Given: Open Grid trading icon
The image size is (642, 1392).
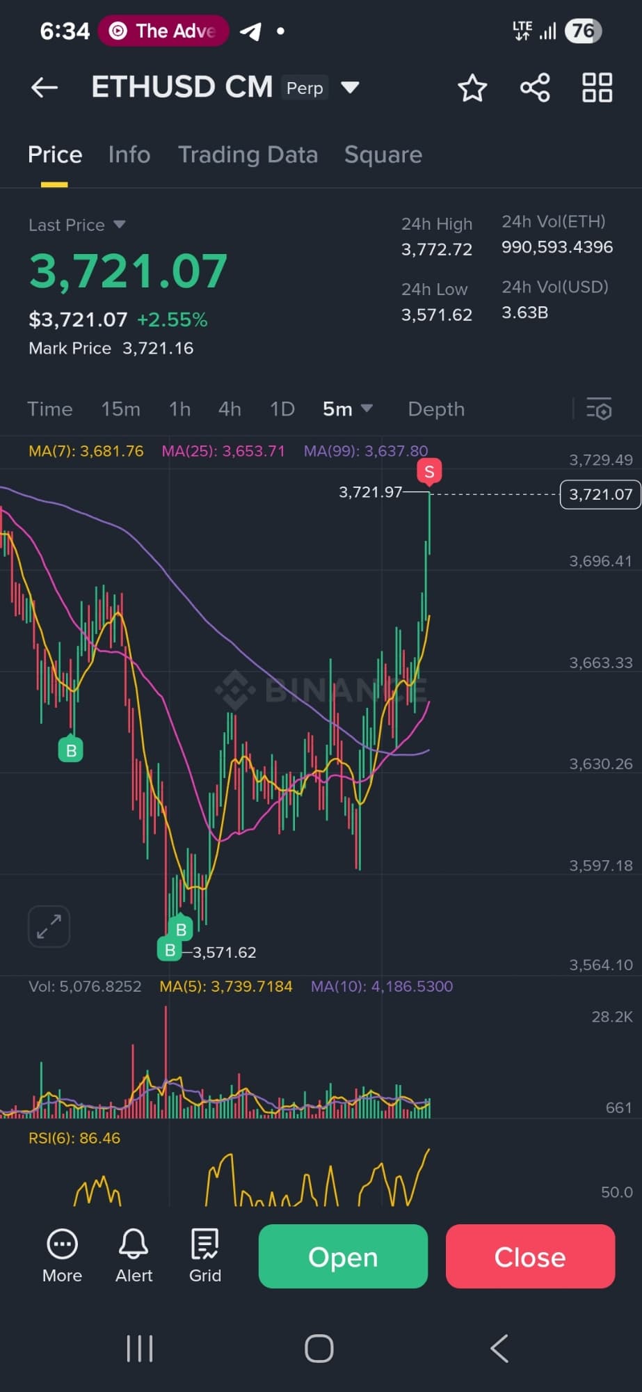Looking at the screenshot, I should (x=205, y=1256).
